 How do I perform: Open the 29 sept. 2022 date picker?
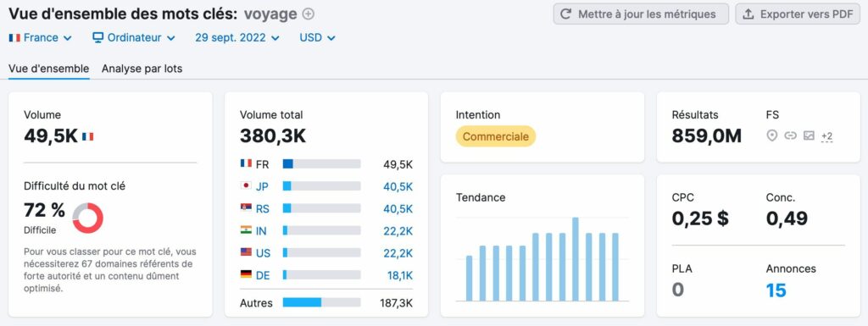pyautogui.click(x=237, y=37)
